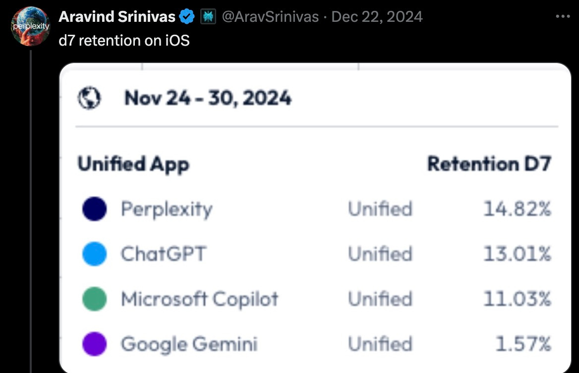This screenshot has height=373, width=579.
Task: Open the three-dot more options menu
Action: (x=563, y=17)
